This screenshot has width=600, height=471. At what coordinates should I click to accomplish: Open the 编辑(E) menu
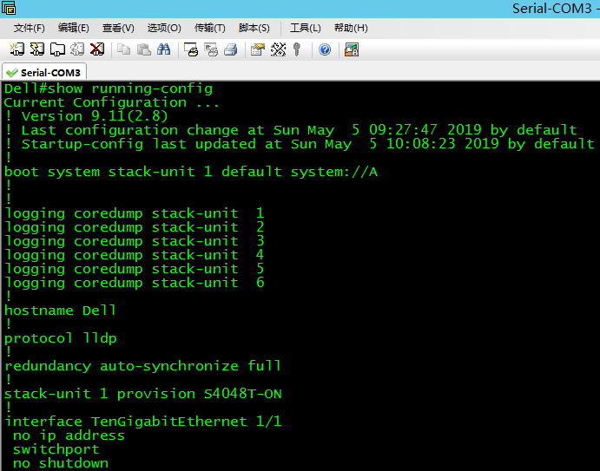(74, 28)
